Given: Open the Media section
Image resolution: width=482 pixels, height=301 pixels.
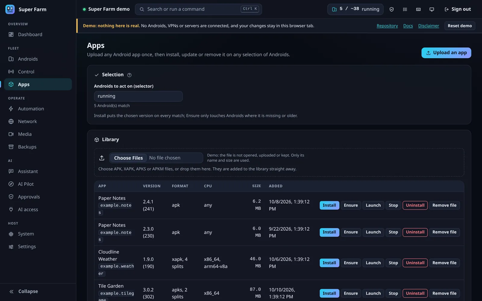Looking at the screenshot, I should coord(38,134).
